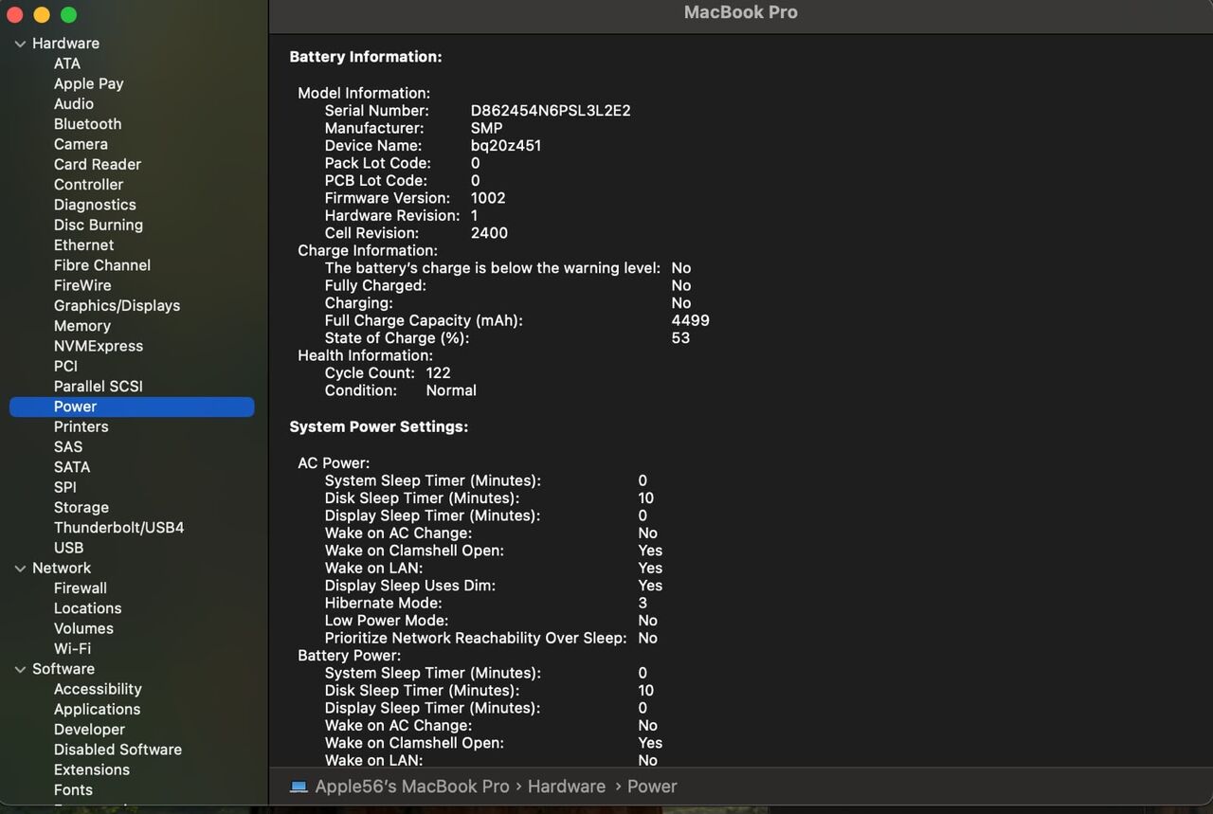The height and width of the screenshot is (814, 1213).
Task: Select Locations under Network
Action: 87,608
